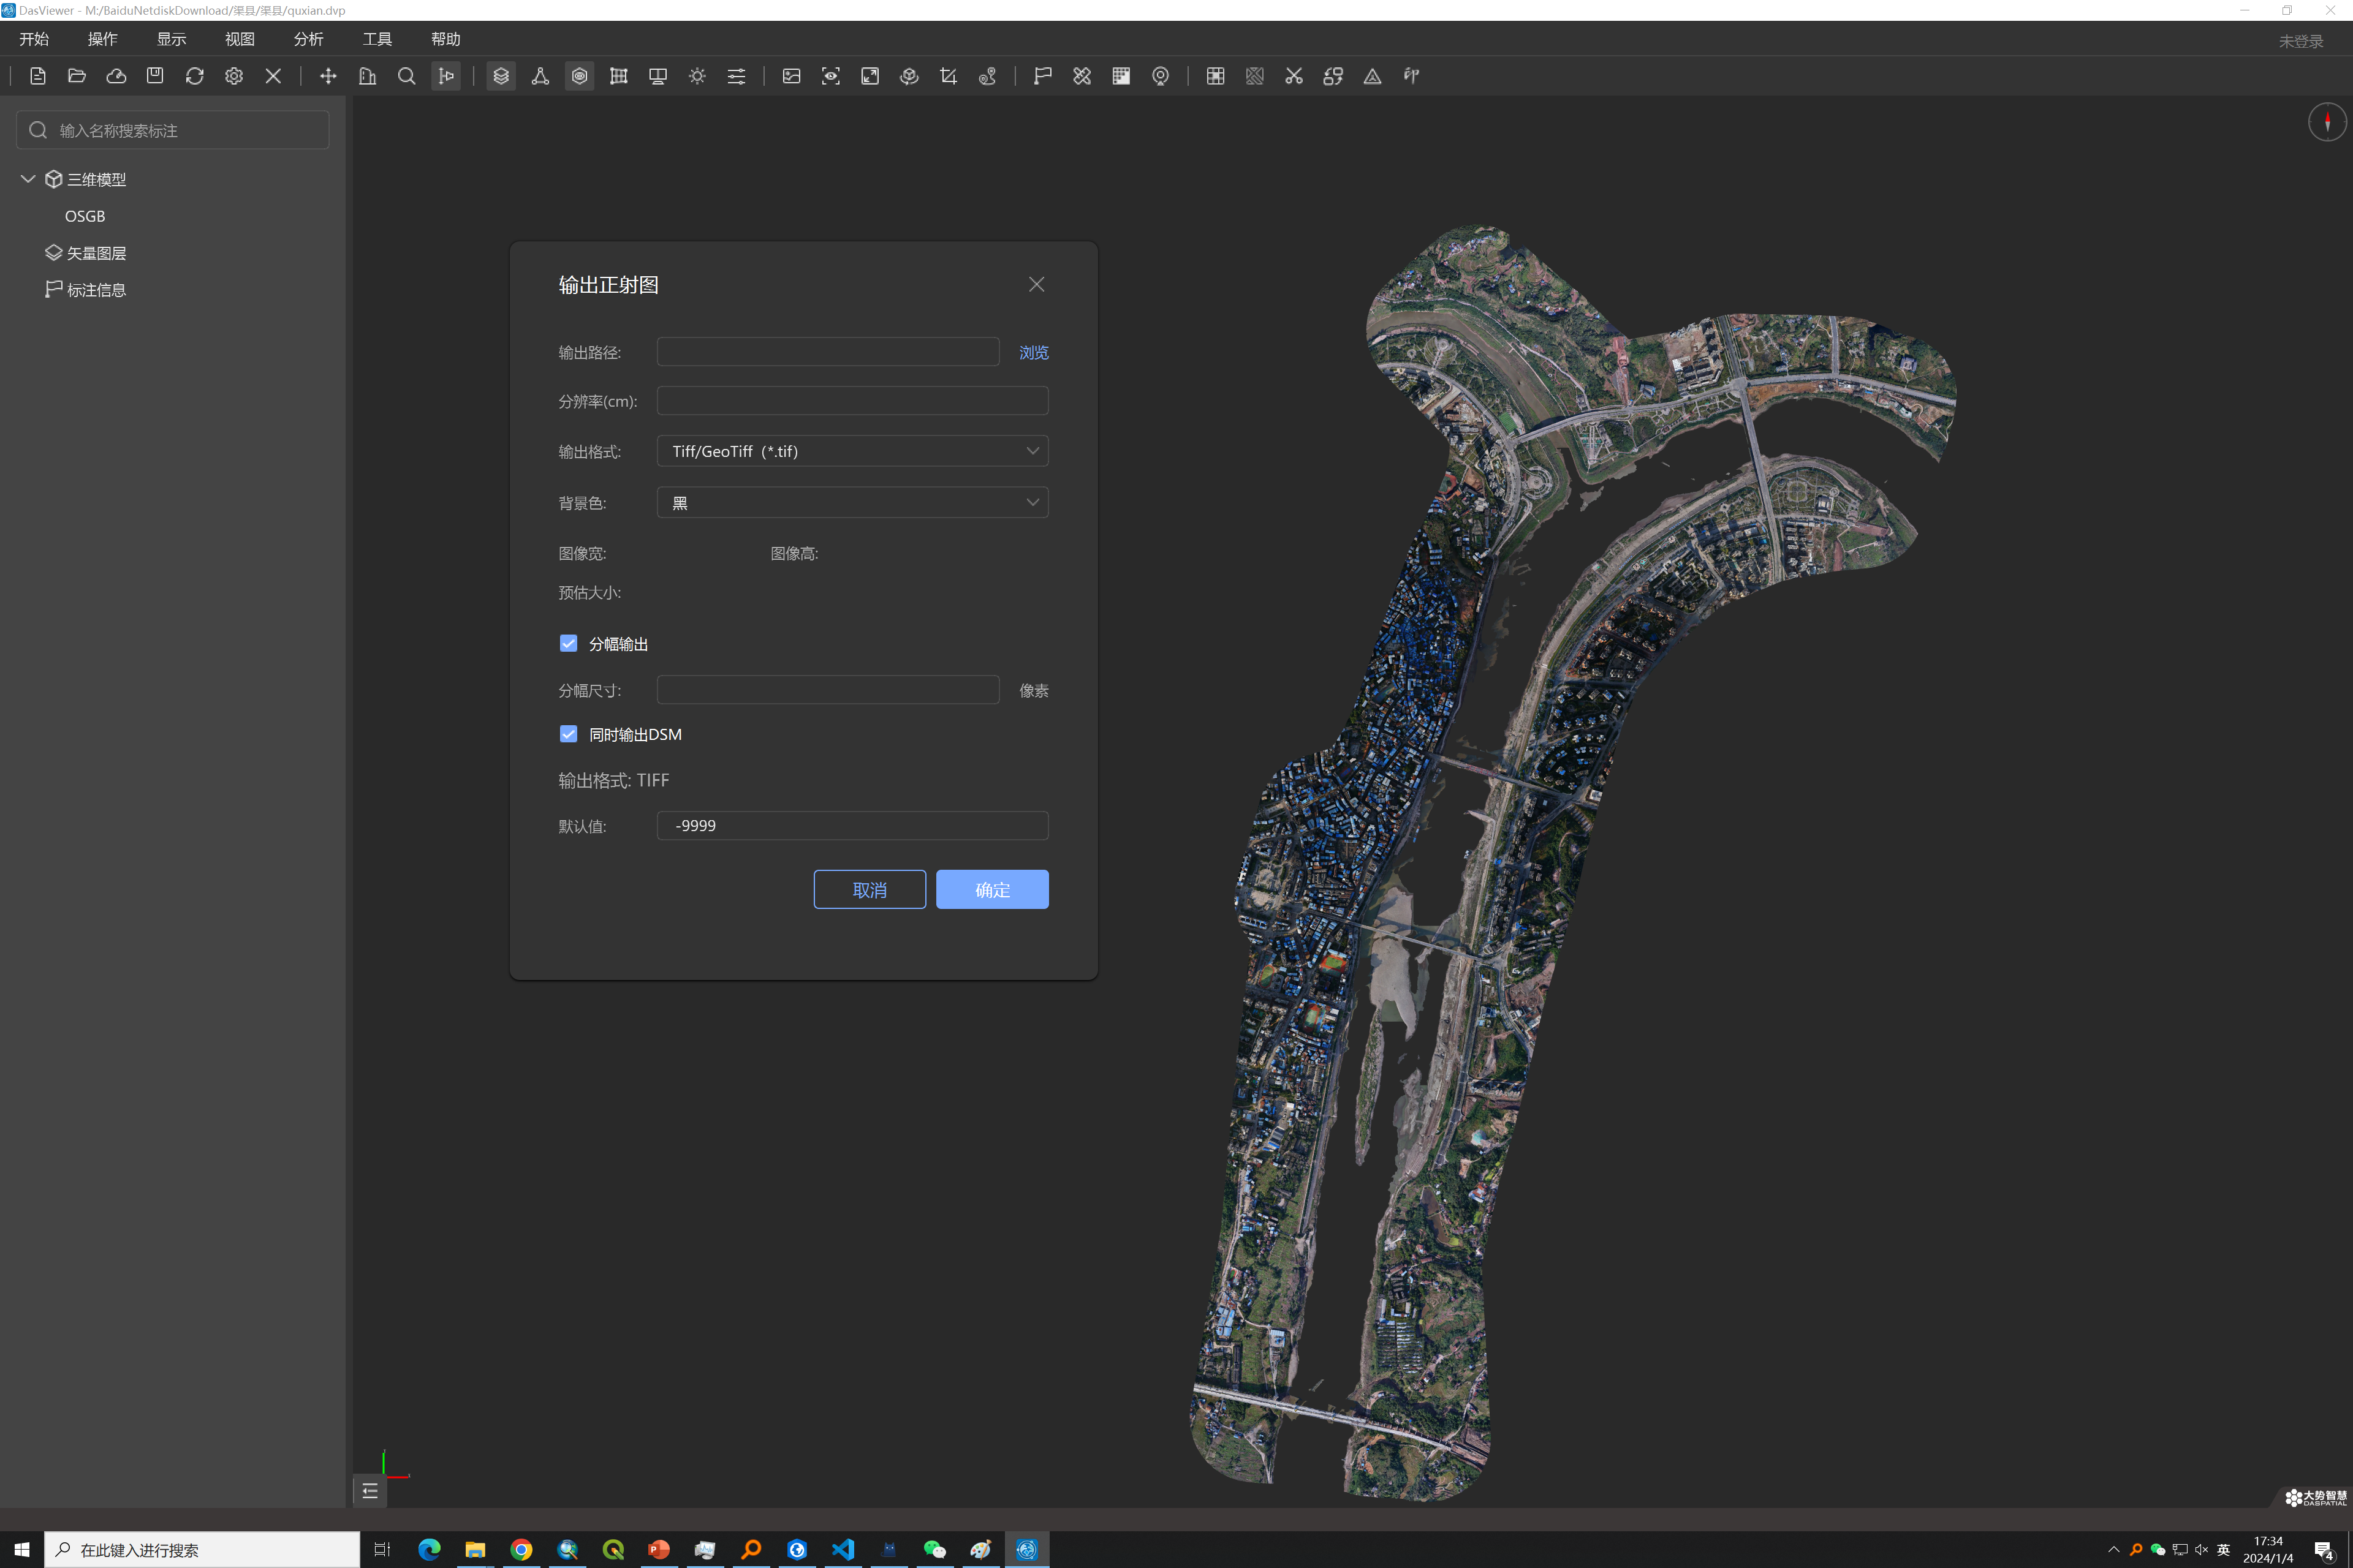Click the magnifier search toolbar icon
Screen dimensions: 2353x1568
406,76
